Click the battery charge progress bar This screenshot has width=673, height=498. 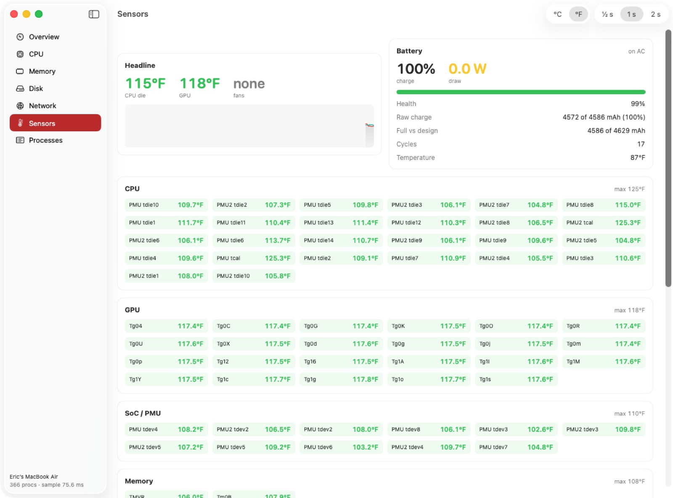click(521, 92)
